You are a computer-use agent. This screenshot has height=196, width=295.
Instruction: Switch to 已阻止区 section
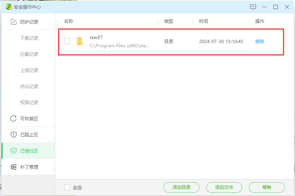click(x=28, y=135)
